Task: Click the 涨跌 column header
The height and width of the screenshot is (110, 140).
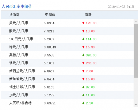Action: (x=88, y=15)
